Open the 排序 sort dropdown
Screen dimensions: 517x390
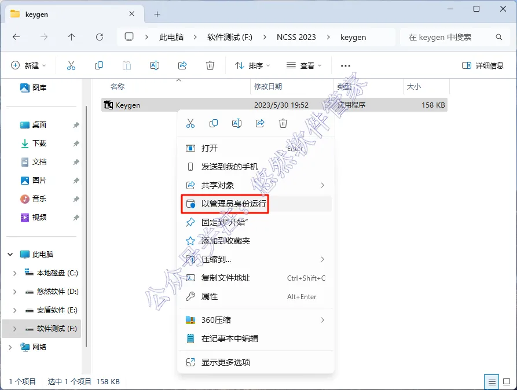point(252,65)
